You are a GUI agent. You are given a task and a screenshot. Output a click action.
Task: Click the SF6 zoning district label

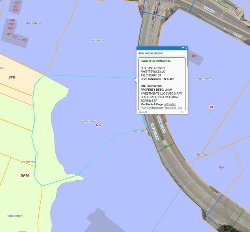pos(11,77)
